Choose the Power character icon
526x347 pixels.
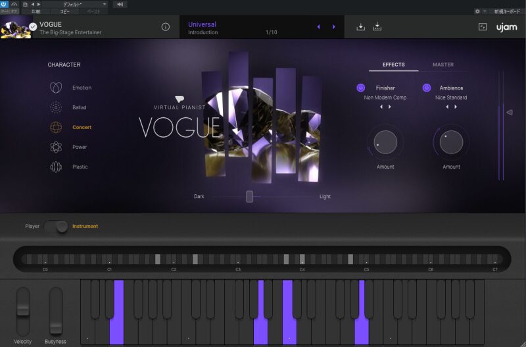tap(57, 147)
